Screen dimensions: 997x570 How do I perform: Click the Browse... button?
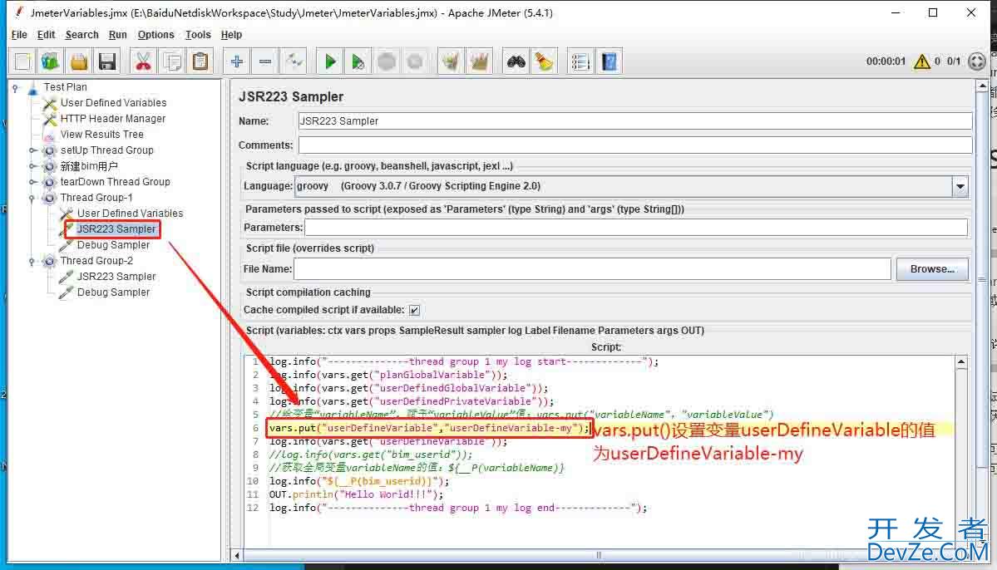932,269
